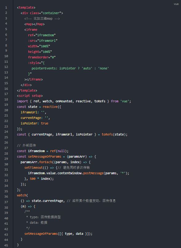The height and width of the screenshot is (248, 181).
Task: Click the 比如三维map comment
Action: click(x=42, y=19)
